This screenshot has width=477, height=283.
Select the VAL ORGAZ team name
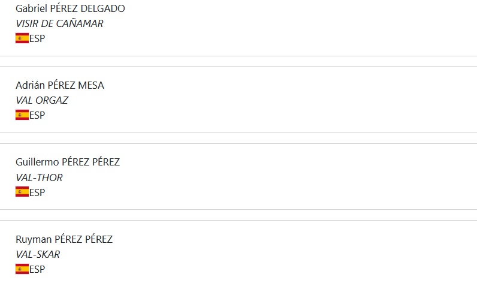click(x=42, y=100)
